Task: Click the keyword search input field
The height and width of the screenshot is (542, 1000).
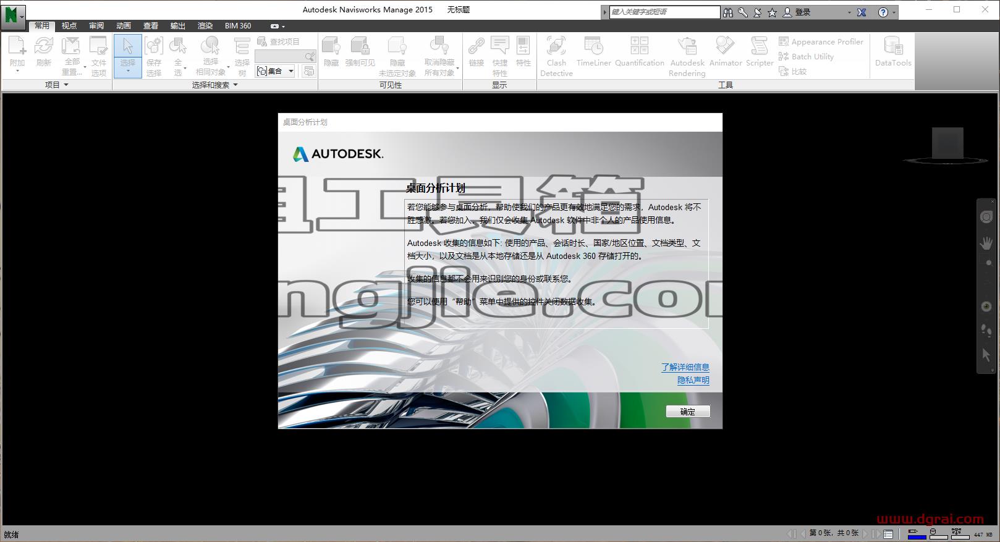Action: pos(664,12)
